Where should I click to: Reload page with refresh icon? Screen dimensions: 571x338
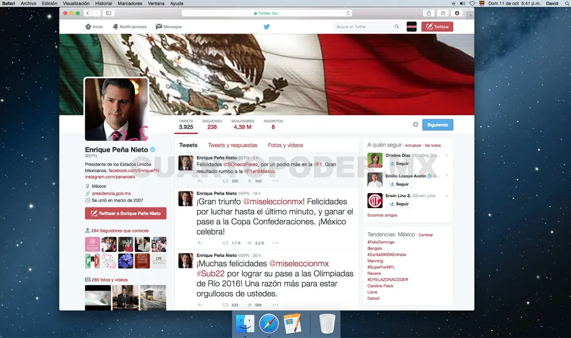tap(348, 13)
